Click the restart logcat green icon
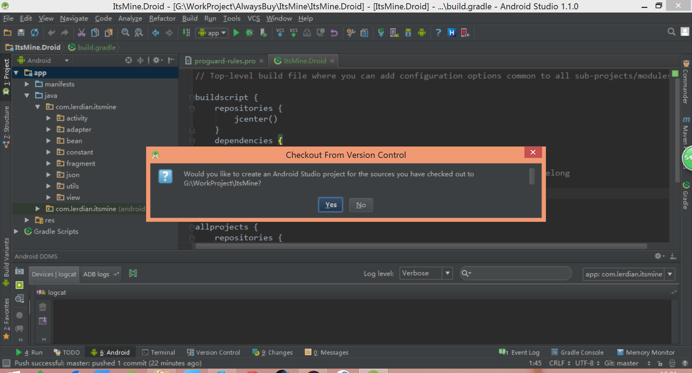The image size is (692, 373). click(133, 274)
